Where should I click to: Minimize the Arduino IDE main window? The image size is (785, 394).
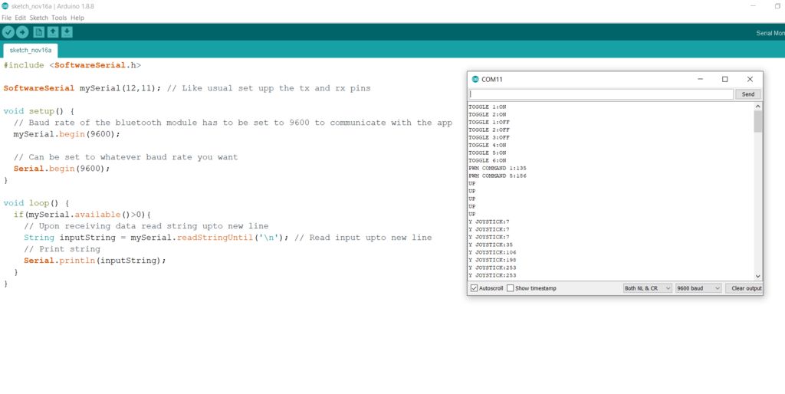pyautogui.click(x=753, y=6)
